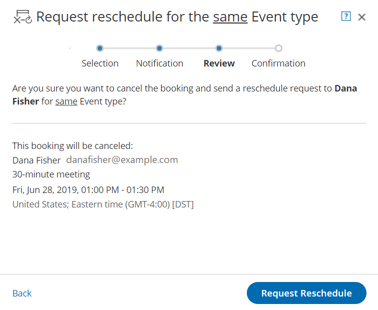Click the Selection step dot

point(100,48)
